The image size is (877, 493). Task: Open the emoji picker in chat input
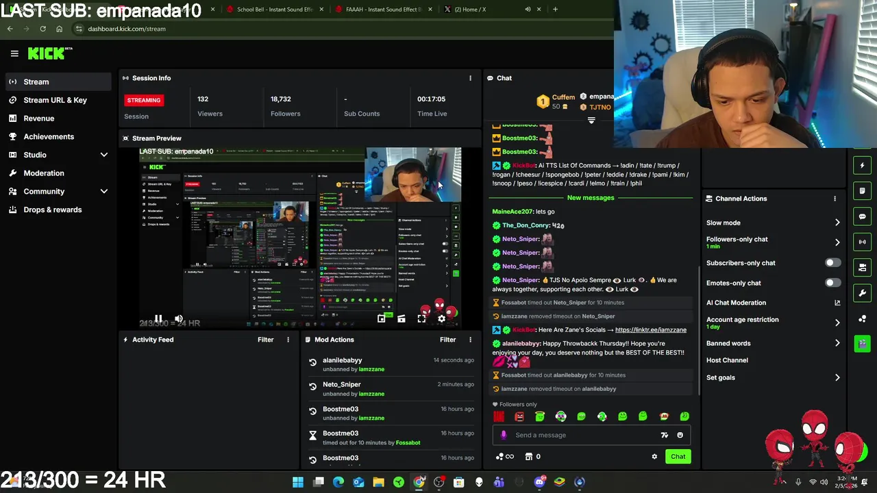(680, 435)
